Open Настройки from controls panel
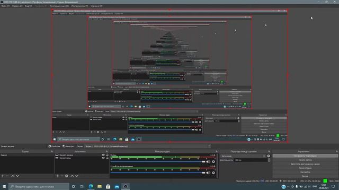The width and height of the screenshot is (339, 190). [305, 172]
